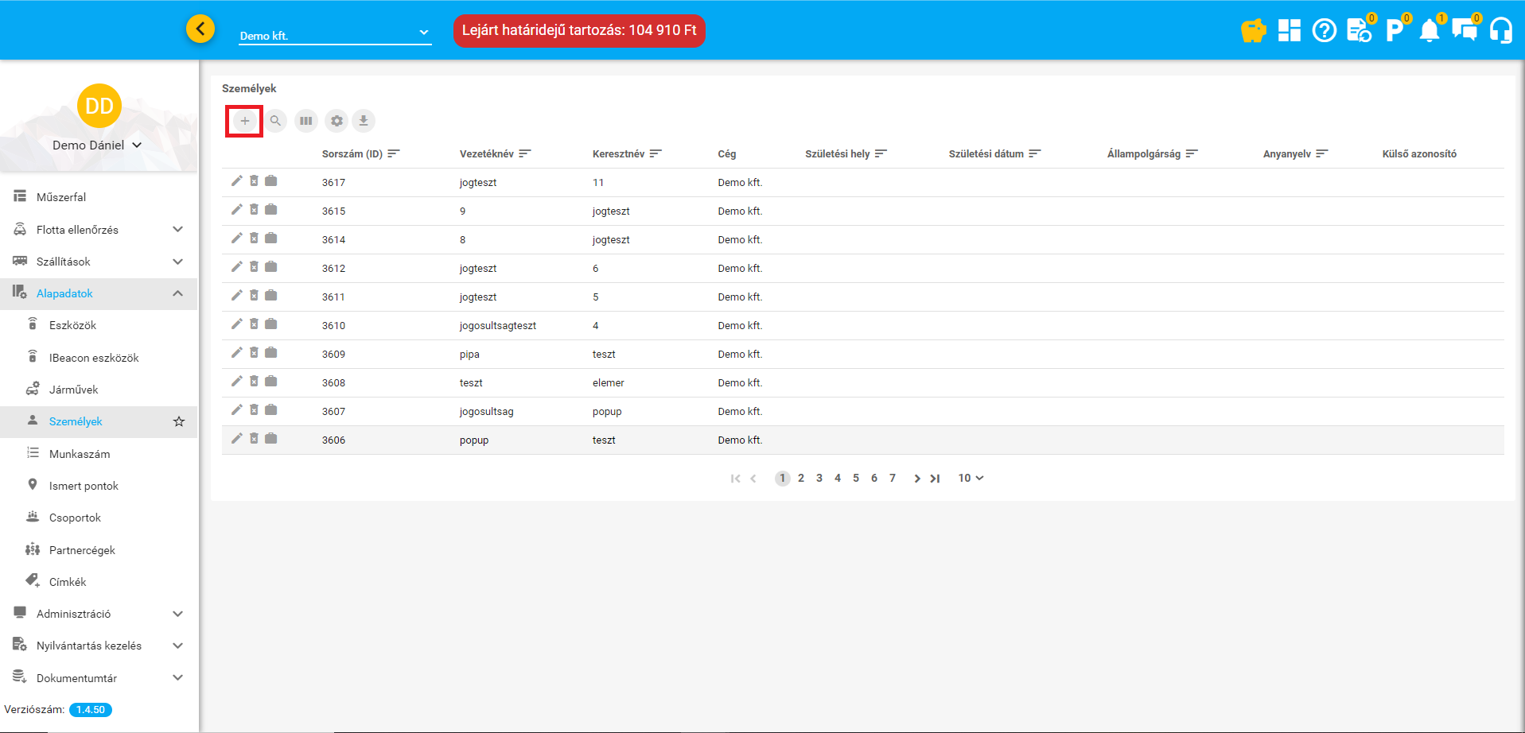Click the table settings gear icon

(x=337, y=121)
